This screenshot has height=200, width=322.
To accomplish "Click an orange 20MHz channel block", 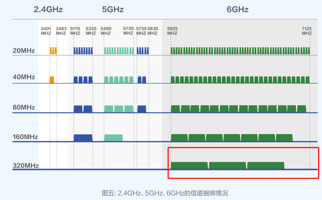I will pyautogui.click(x=52, y=50).
